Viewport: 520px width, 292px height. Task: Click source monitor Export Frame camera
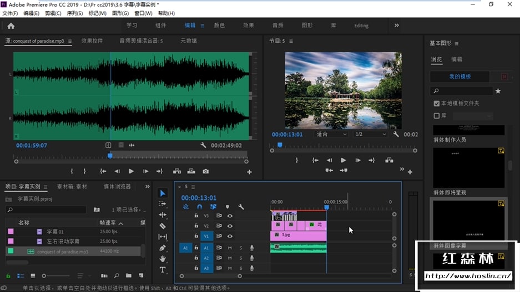(205, 171)
